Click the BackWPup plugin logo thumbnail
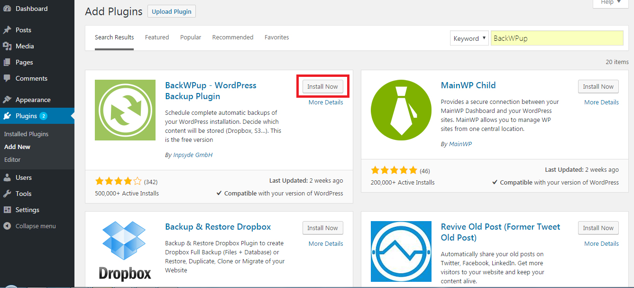The height and width of the screenshot is (288, 634). tap(125, 110)
